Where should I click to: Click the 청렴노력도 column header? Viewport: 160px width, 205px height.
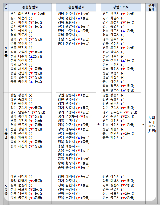pos(121,7)
